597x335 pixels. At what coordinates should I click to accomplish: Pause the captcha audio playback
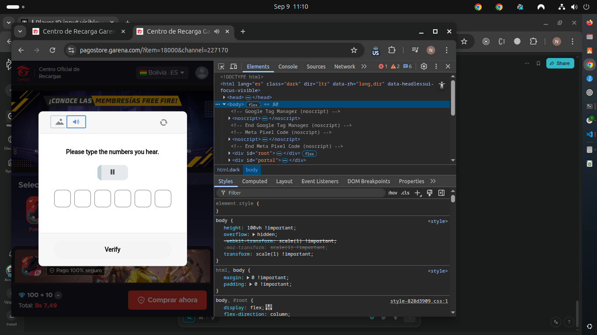[112, 172]
